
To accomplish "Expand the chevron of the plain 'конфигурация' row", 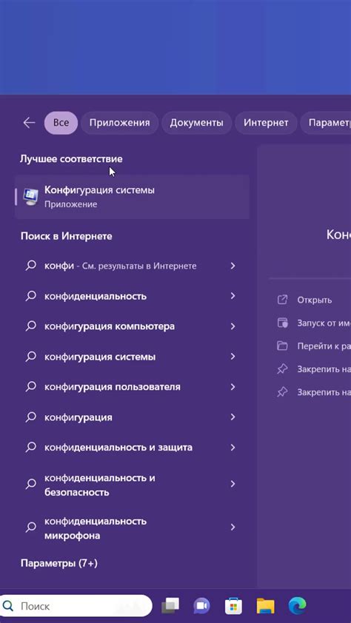I will click(233, 417).
